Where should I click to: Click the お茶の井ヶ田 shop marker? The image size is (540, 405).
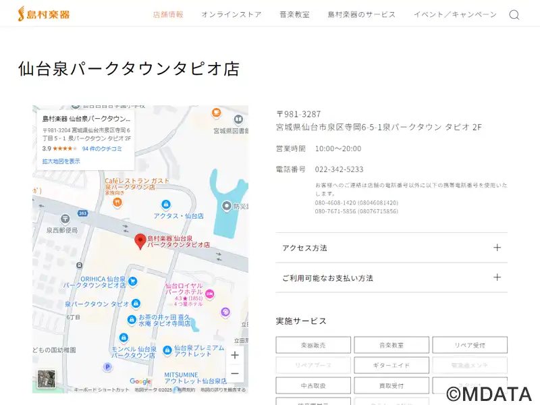pos(132,319)
